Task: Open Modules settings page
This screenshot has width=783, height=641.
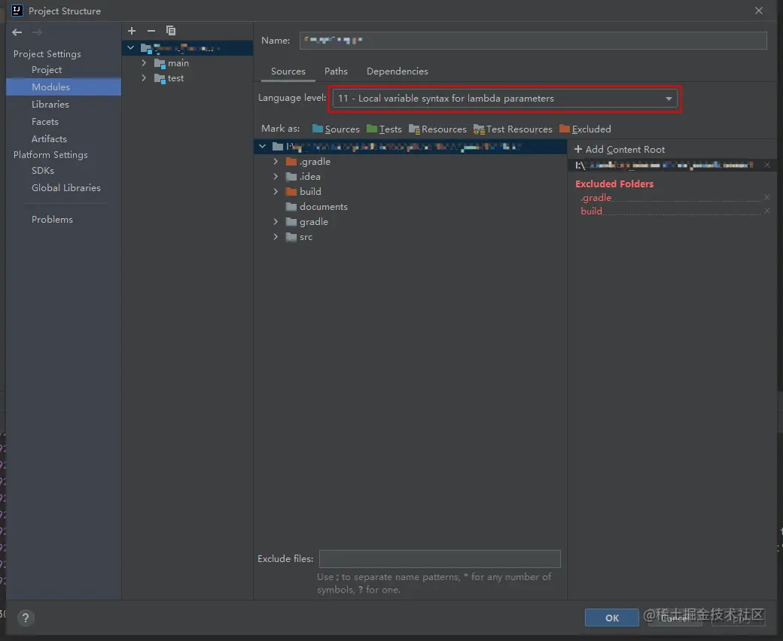Action: [x=51, y=87]
